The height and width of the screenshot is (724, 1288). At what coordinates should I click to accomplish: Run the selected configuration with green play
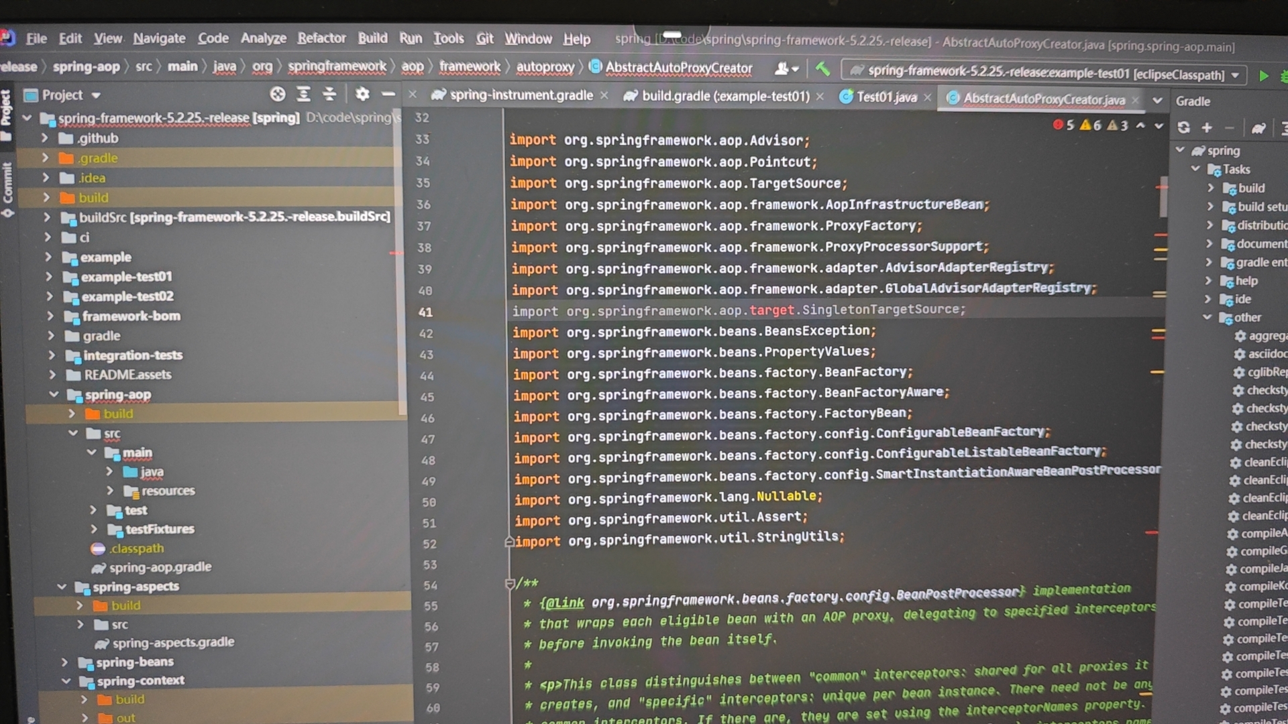(1264, 76)
